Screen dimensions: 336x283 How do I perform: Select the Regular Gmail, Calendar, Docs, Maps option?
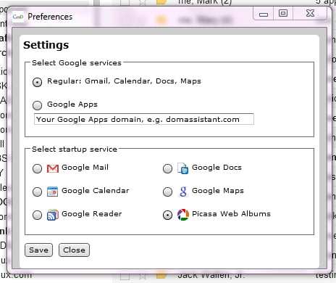[x=37, y=82]
